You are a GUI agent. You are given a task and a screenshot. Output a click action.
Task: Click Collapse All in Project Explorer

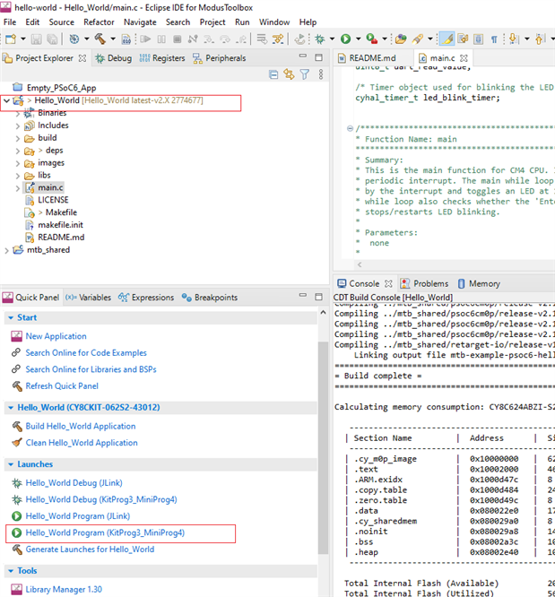[x=273, y=74]
